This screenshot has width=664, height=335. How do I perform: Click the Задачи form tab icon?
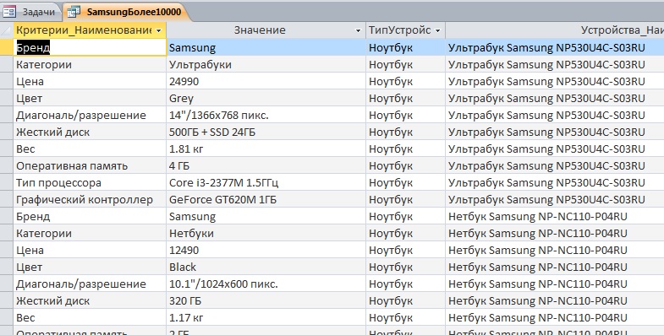click(9, 12)
